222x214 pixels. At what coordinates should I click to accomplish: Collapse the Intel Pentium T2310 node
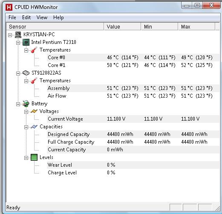point(18,43)
